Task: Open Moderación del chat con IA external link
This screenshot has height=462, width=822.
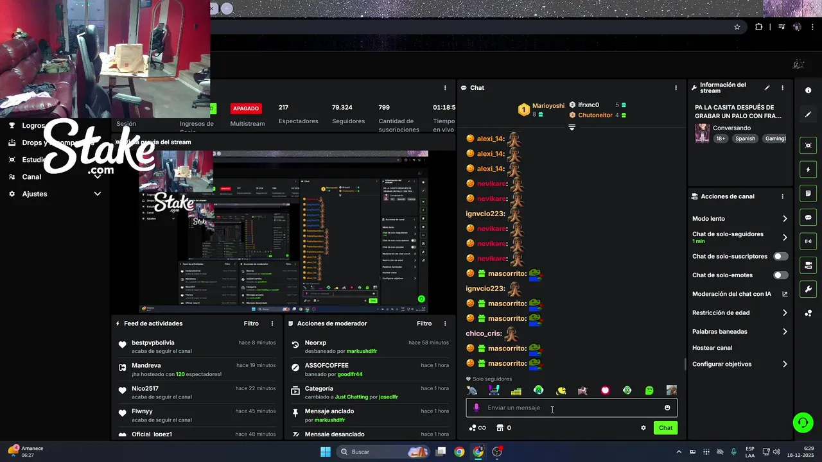Action: (x=785, y=294)
